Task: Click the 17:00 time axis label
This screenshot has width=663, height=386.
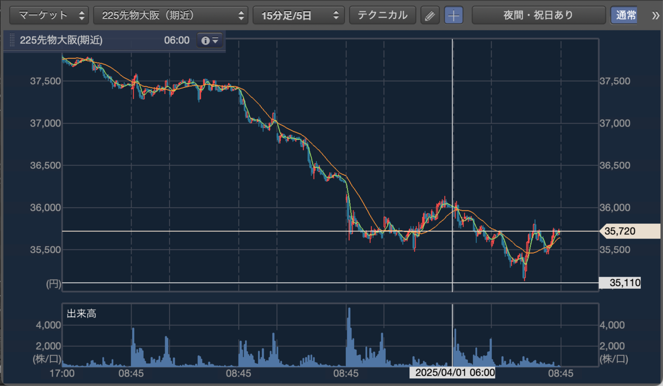Action: point(62,373)
